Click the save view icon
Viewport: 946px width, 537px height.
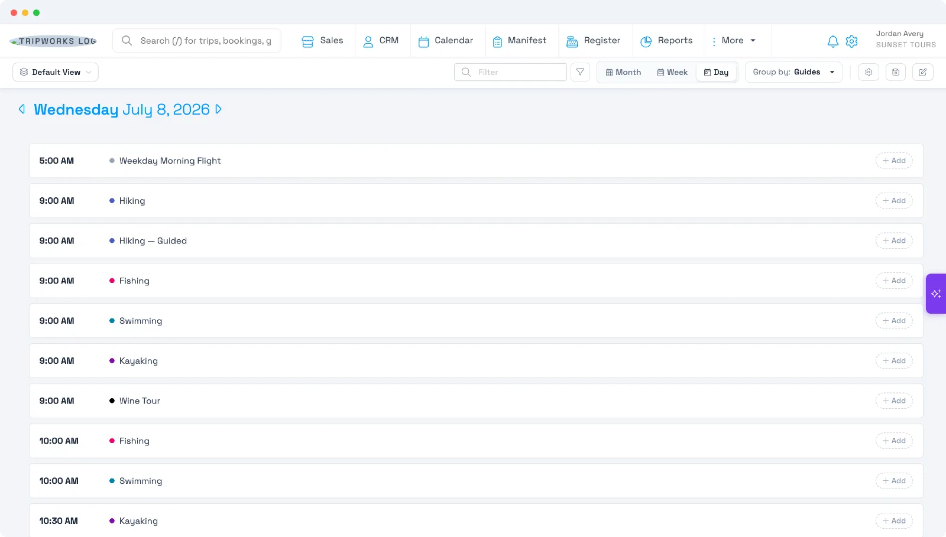click(896, 72)
